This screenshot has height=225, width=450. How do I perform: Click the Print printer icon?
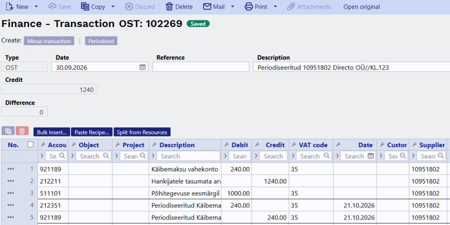point(248,6)
